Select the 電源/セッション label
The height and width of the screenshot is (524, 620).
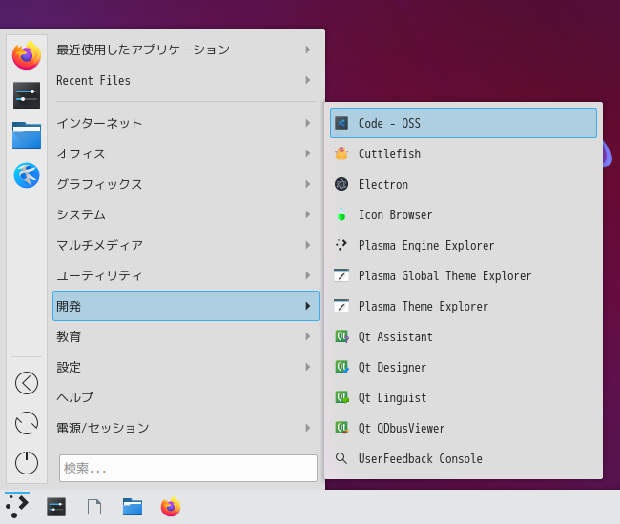(103, 428)
